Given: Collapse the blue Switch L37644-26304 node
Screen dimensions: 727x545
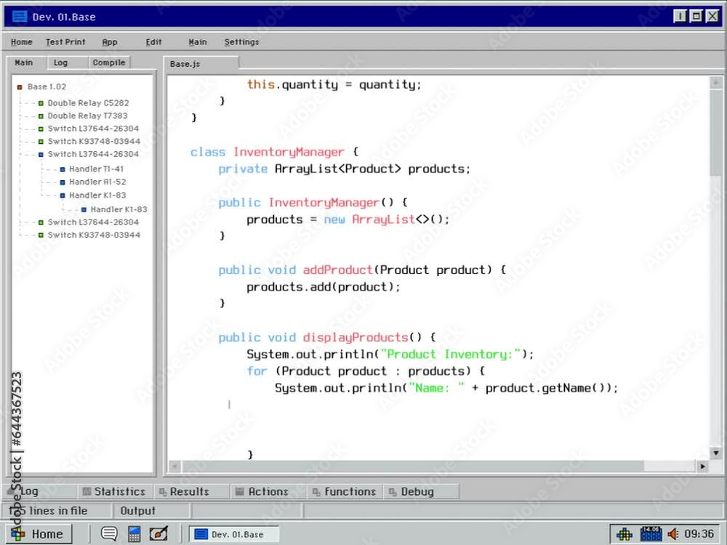Looking at the screenshot, I should [41, 155].
